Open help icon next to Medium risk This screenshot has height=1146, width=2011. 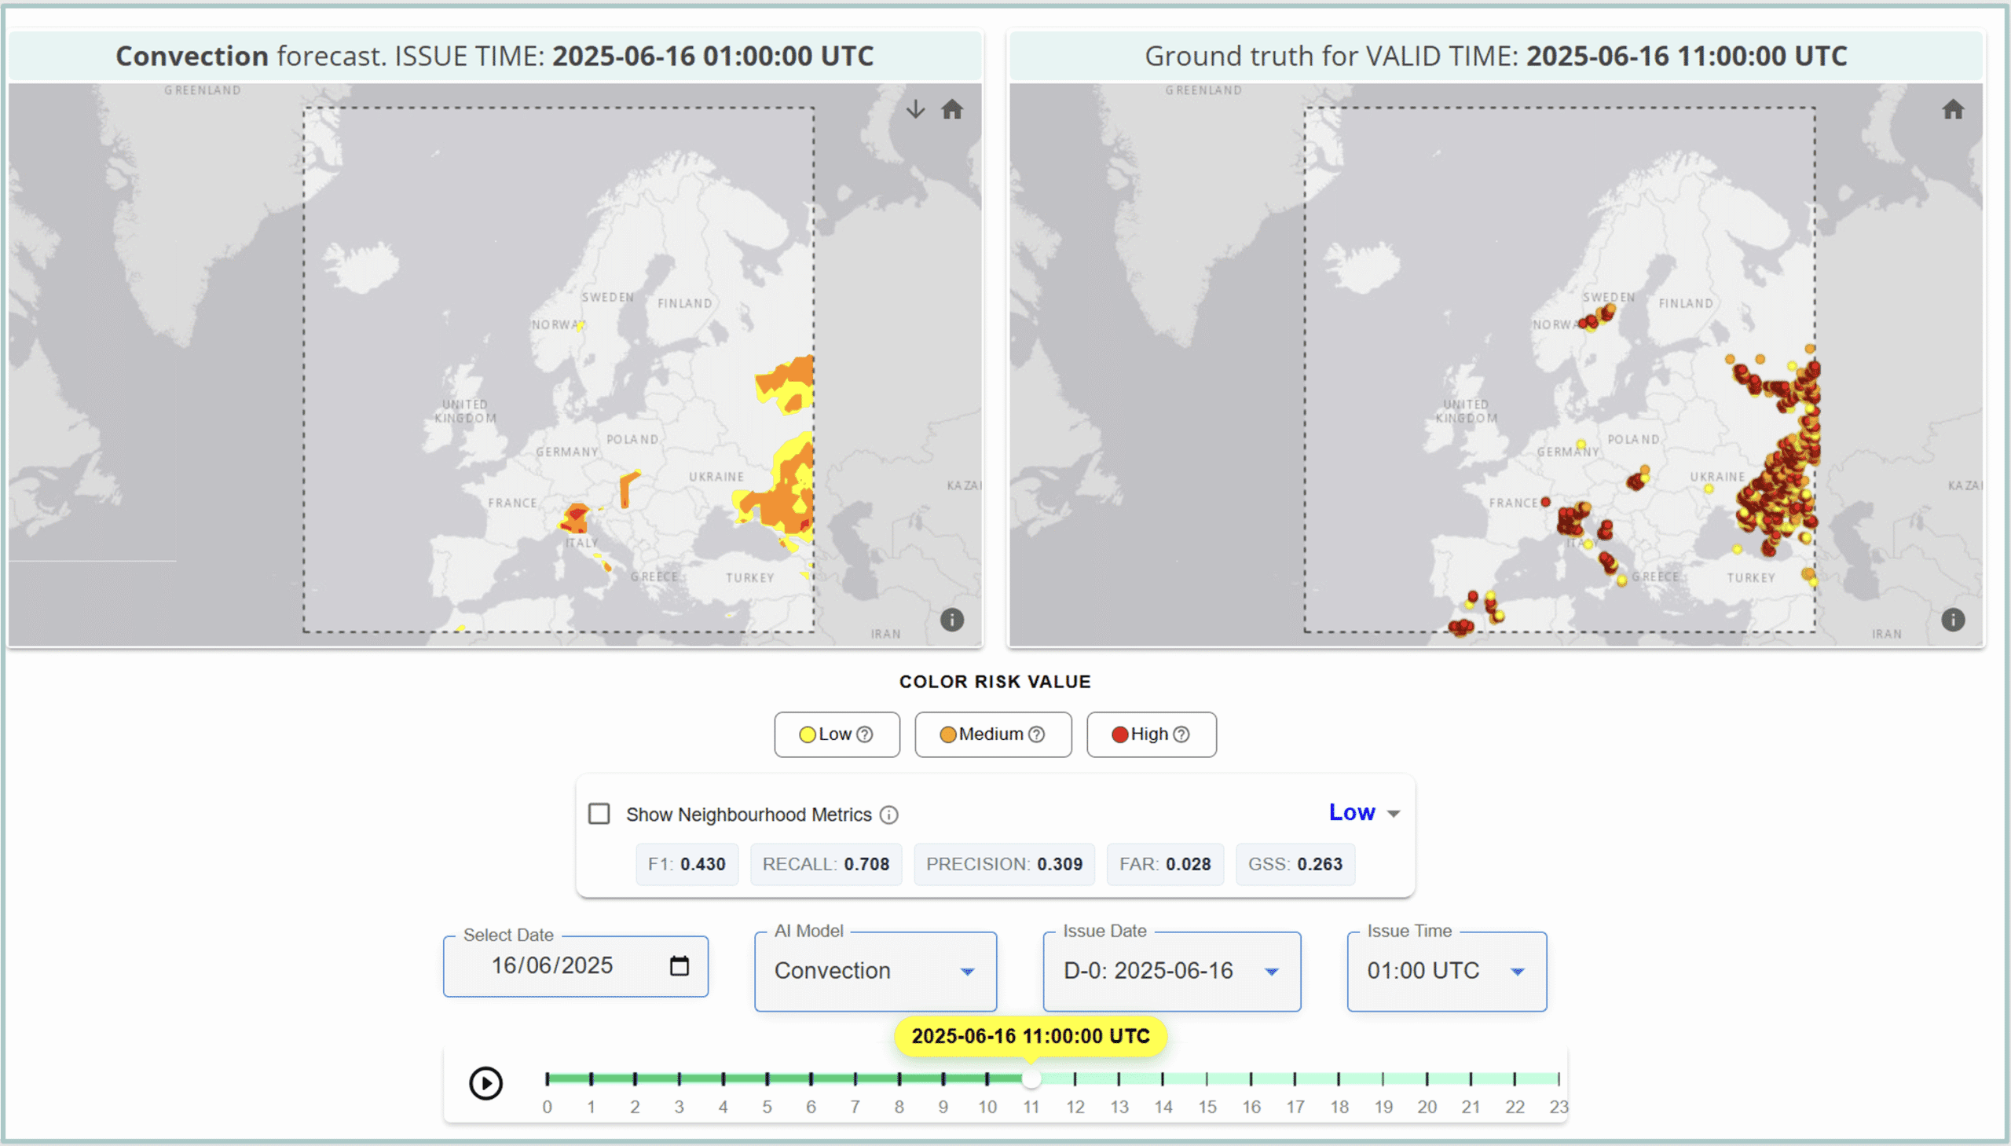click(x=1037, y=734)
